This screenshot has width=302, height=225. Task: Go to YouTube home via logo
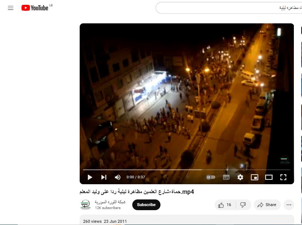[x=35, y=8]
